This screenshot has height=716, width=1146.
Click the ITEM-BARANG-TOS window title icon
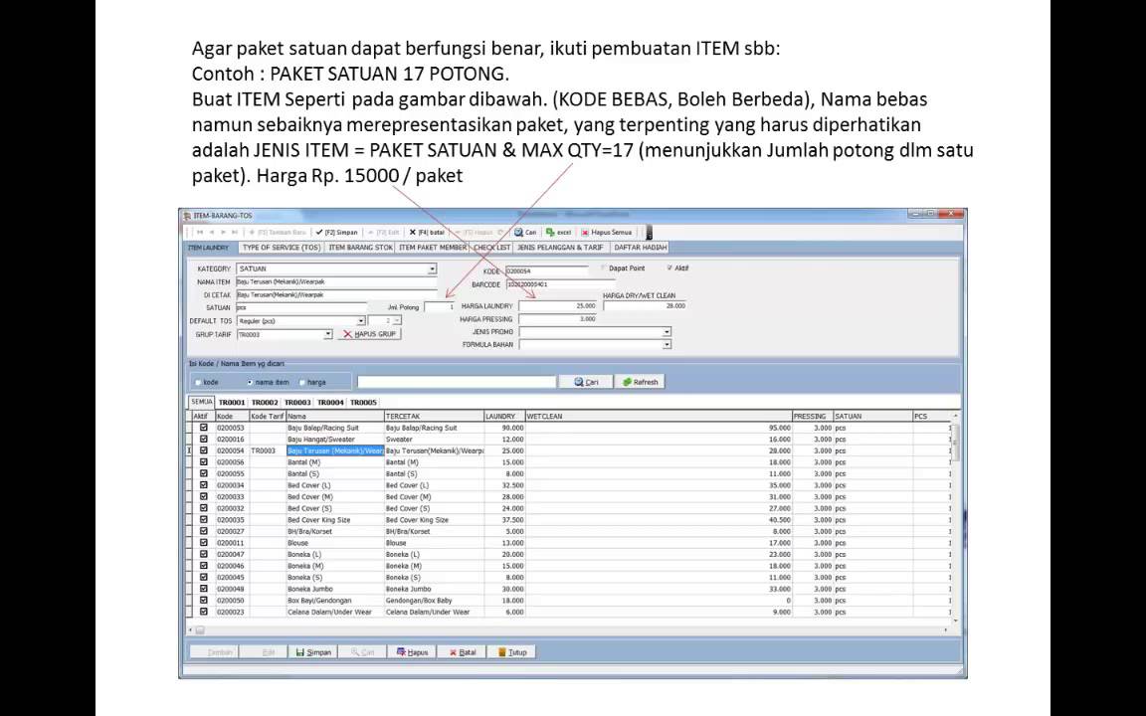tap(187, 216)
